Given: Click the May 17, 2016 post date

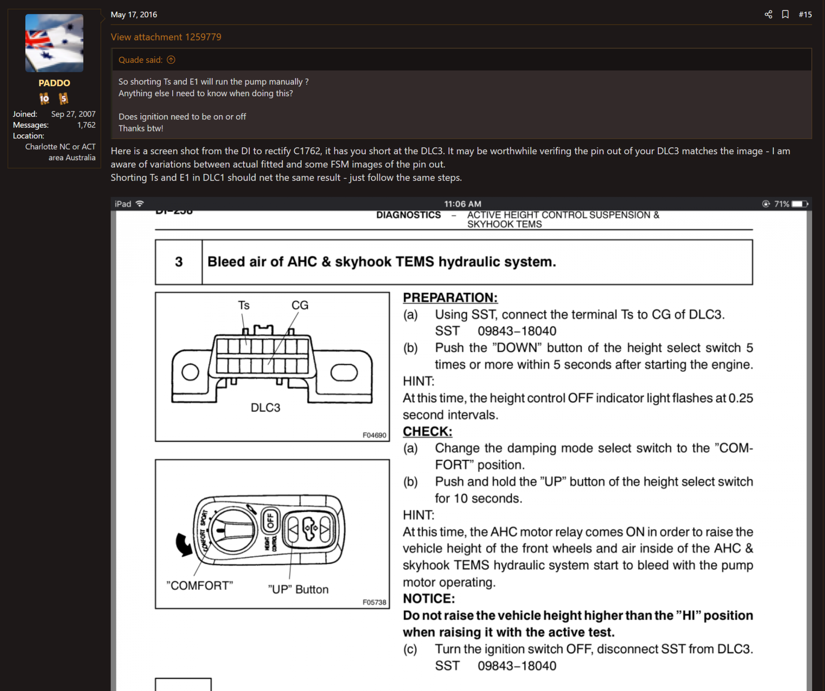Looking at the screenshot, I should [134, 15].
